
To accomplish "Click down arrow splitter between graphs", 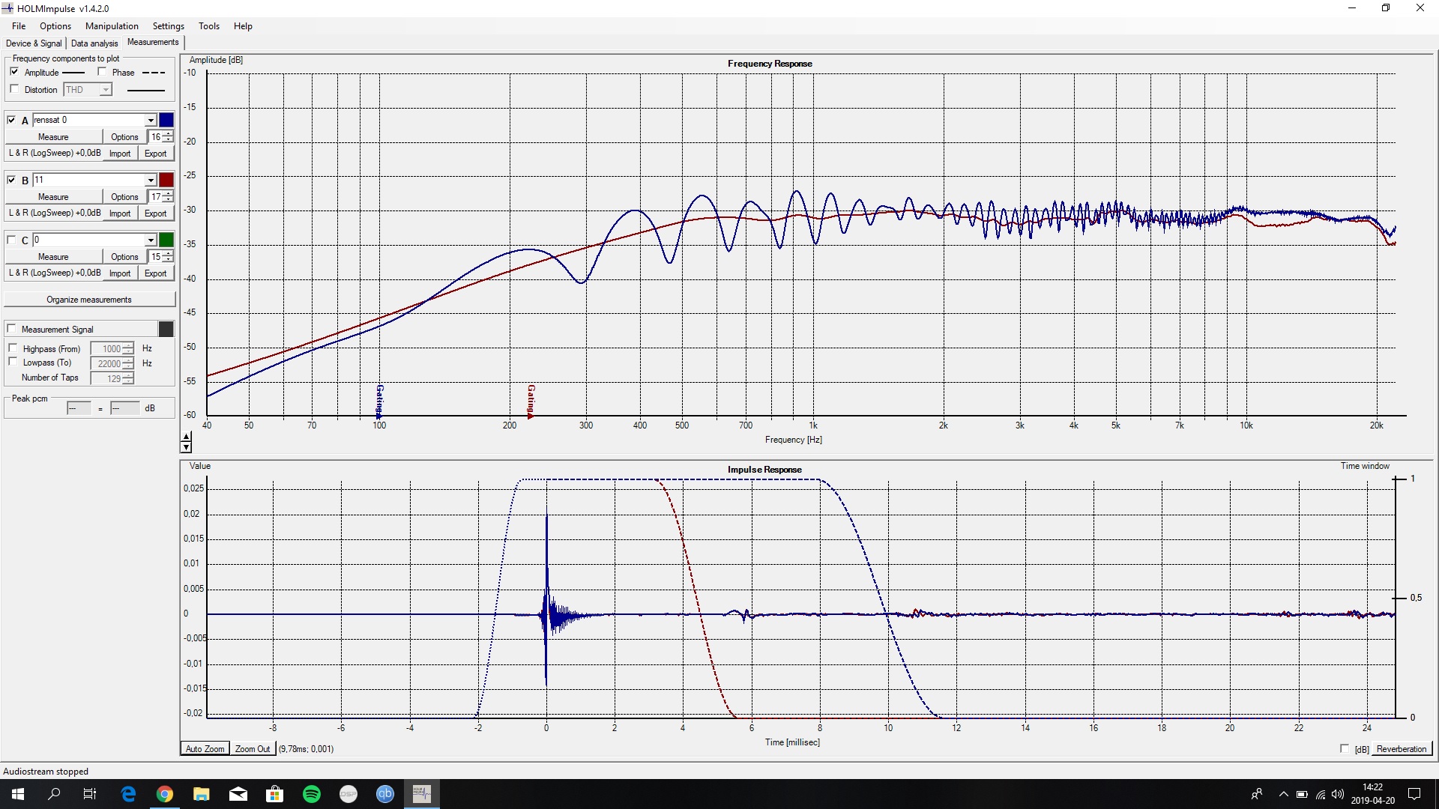I will [x=186, y=447].
